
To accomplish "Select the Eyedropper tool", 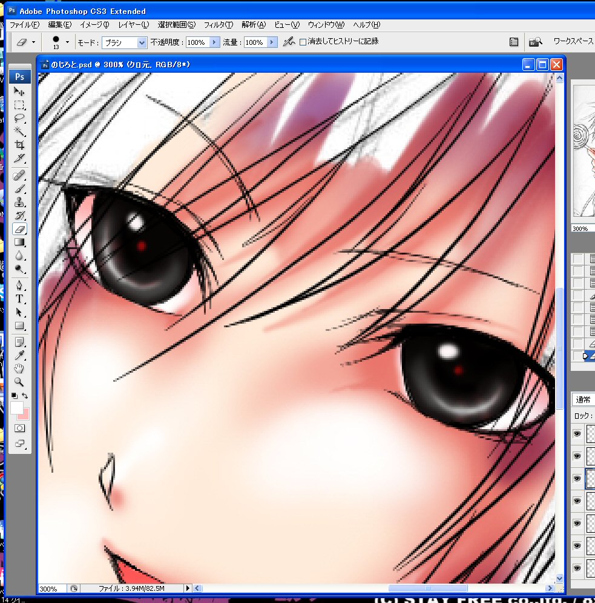I will (x=19, y=355).
